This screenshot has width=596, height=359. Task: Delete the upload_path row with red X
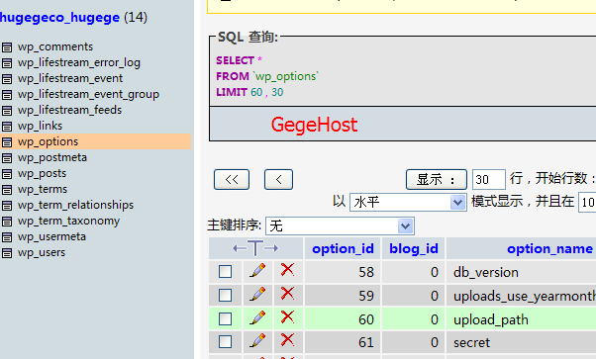point(287,316)
